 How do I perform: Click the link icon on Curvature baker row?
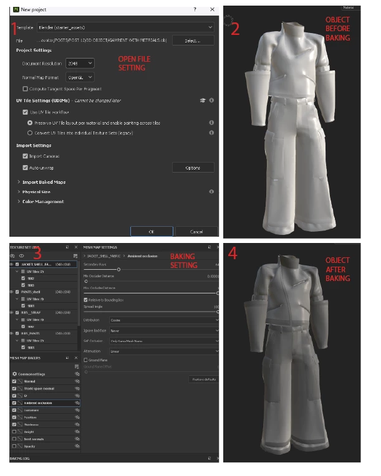click(77, 410)
